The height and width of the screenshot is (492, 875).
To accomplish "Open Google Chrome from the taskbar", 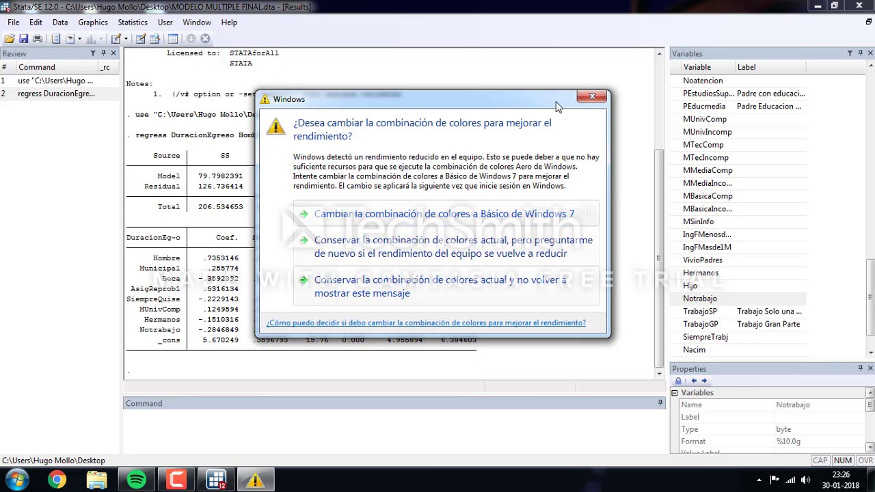I will (x=57, y=480).
